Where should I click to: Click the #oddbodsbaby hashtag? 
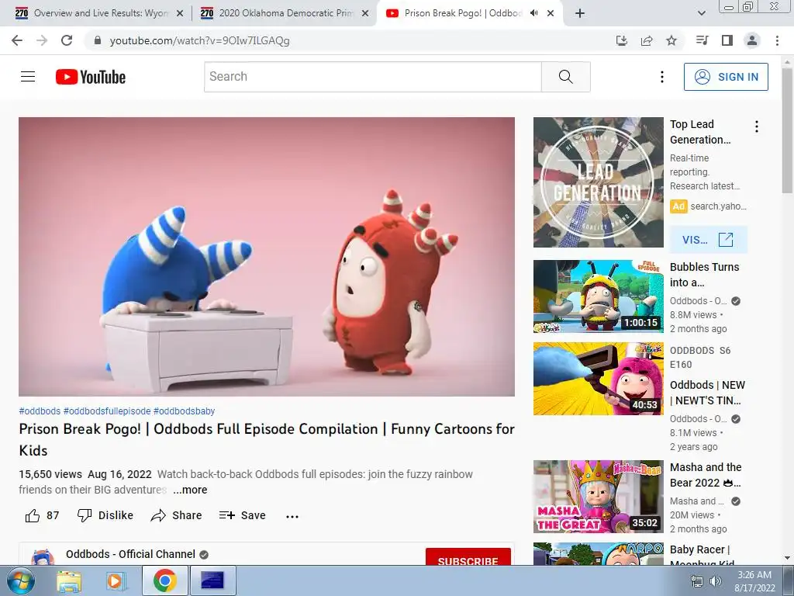184,411
